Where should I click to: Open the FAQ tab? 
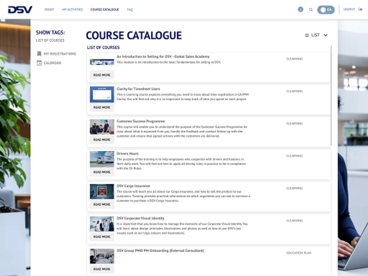[x=130, y=10]
